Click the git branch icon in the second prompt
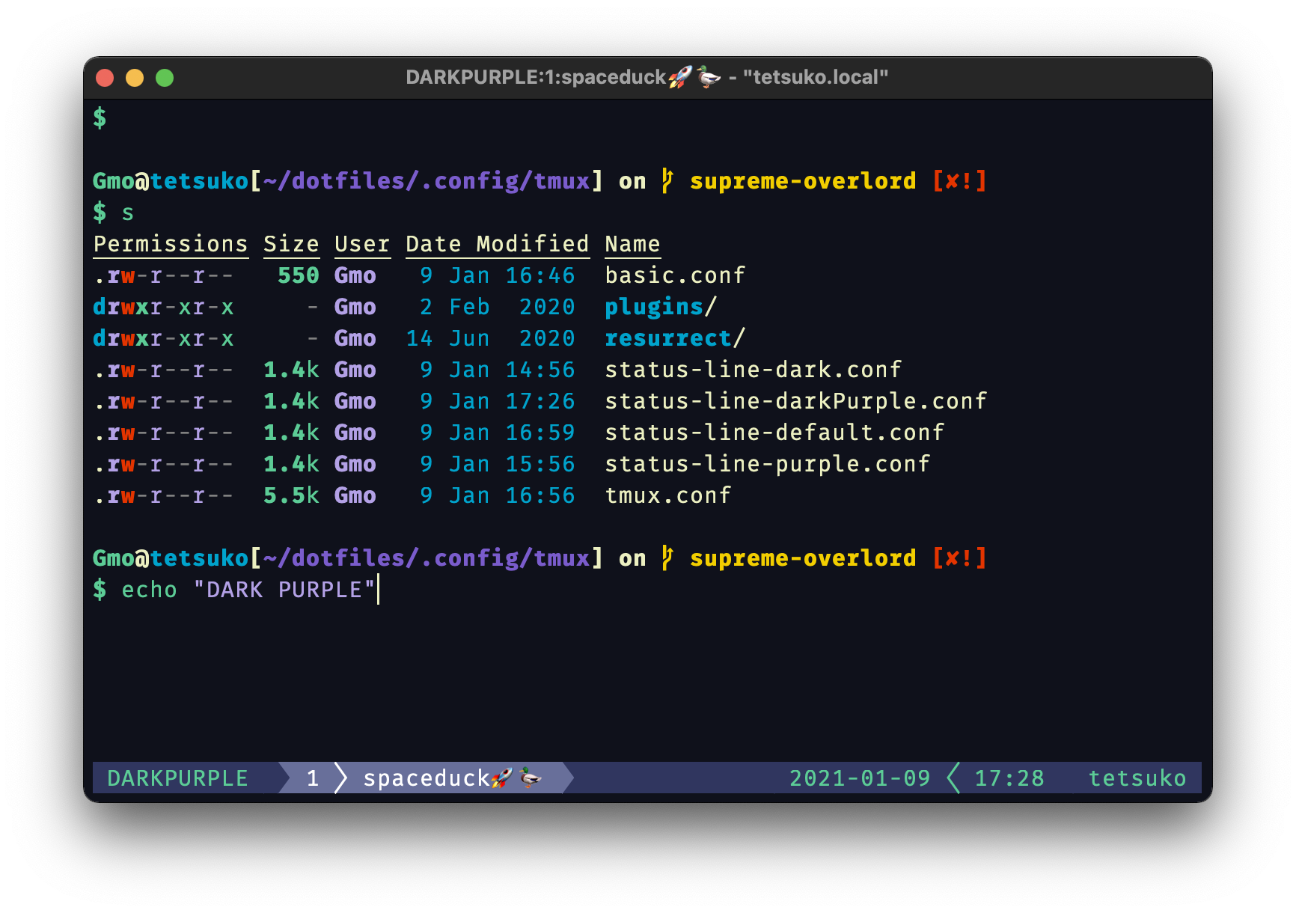 coord(667,558)
